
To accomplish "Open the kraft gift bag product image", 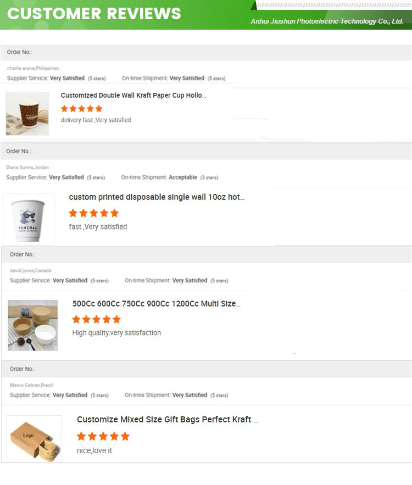I will pyautogui.click(x=34, y=439).
